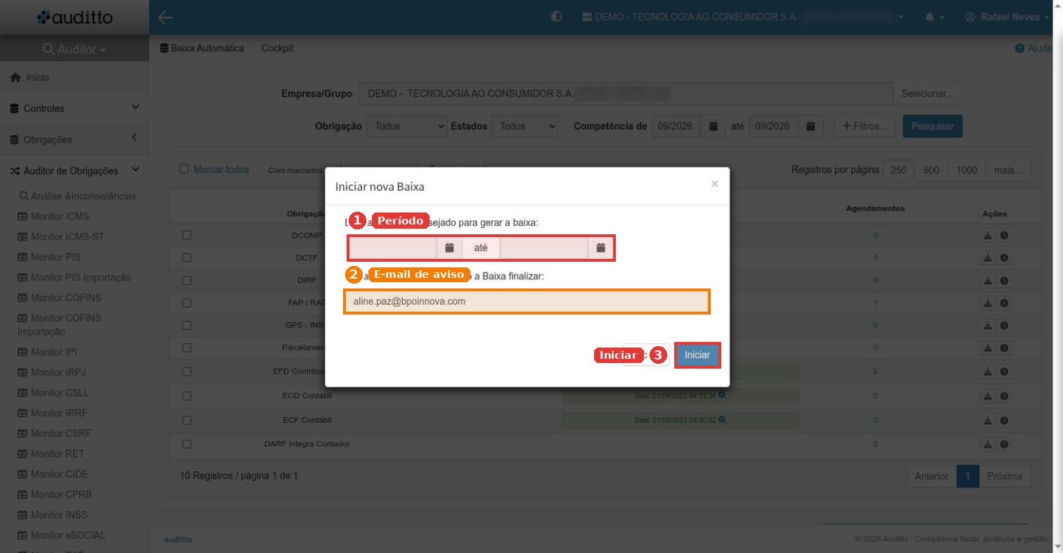Viewport: 1063px width, 553px height.
Task: Go to Início in the sidebar
Action: (x=75, y=77)
